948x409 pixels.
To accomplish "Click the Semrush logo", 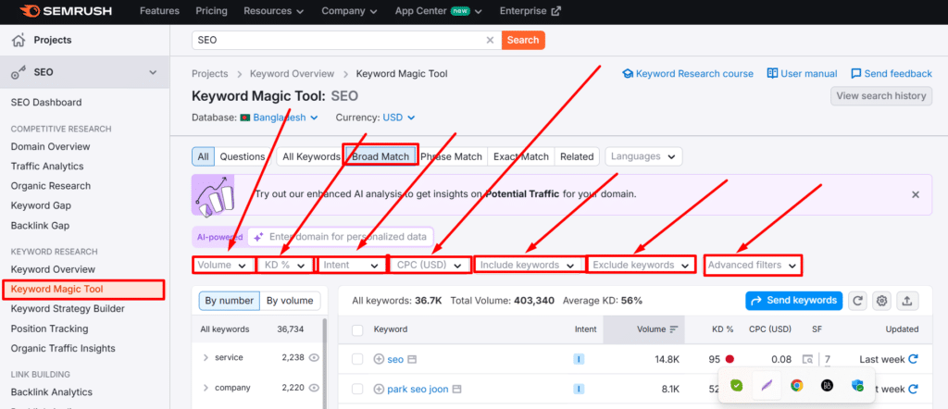I will click(66, 11).
